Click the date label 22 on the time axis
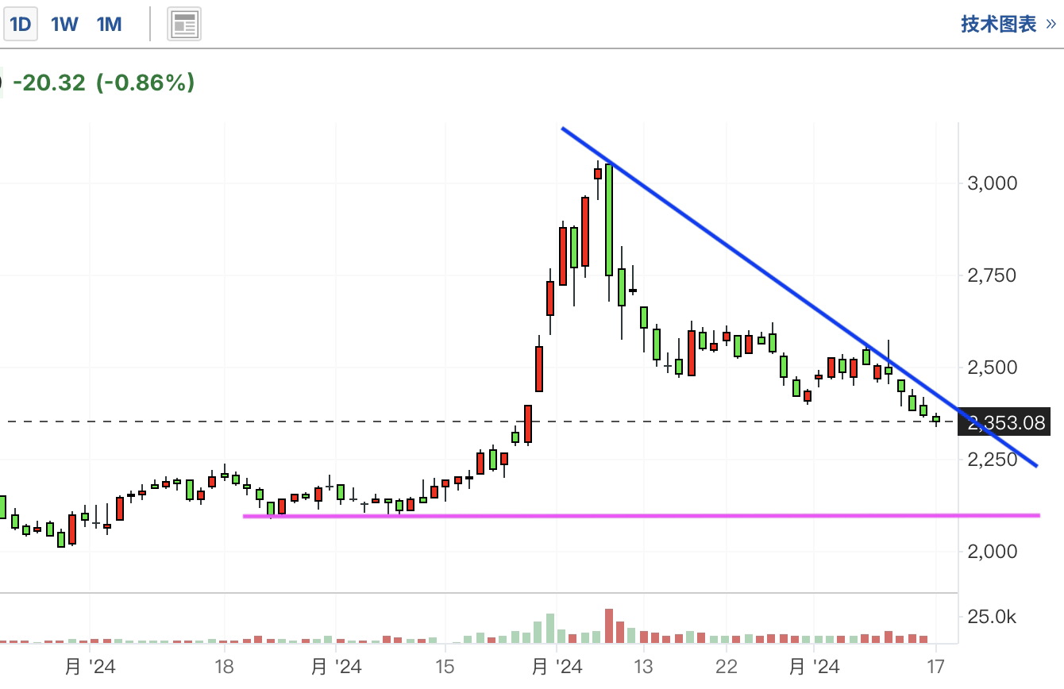This screenshot has height=689, width=1064. coord(727,667)
